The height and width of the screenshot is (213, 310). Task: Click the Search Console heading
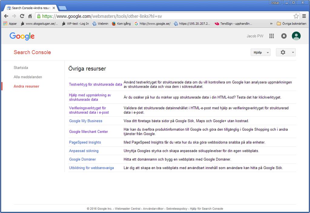(x=32, y=52)
